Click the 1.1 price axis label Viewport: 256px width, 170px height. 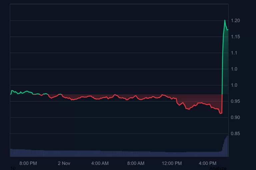coord(235,53)
